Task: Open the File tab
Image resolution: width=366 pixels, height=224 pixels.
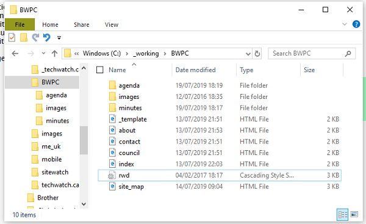Action: (x=20, y=24)
